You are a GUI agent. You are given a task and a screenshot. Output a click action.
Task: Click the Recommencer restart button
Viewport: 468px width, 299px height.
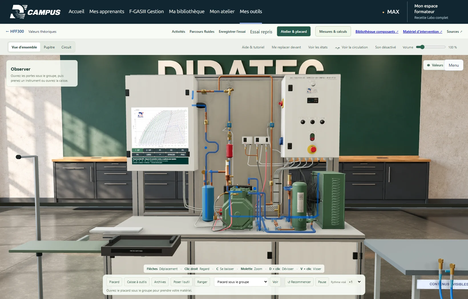[299, 282]
